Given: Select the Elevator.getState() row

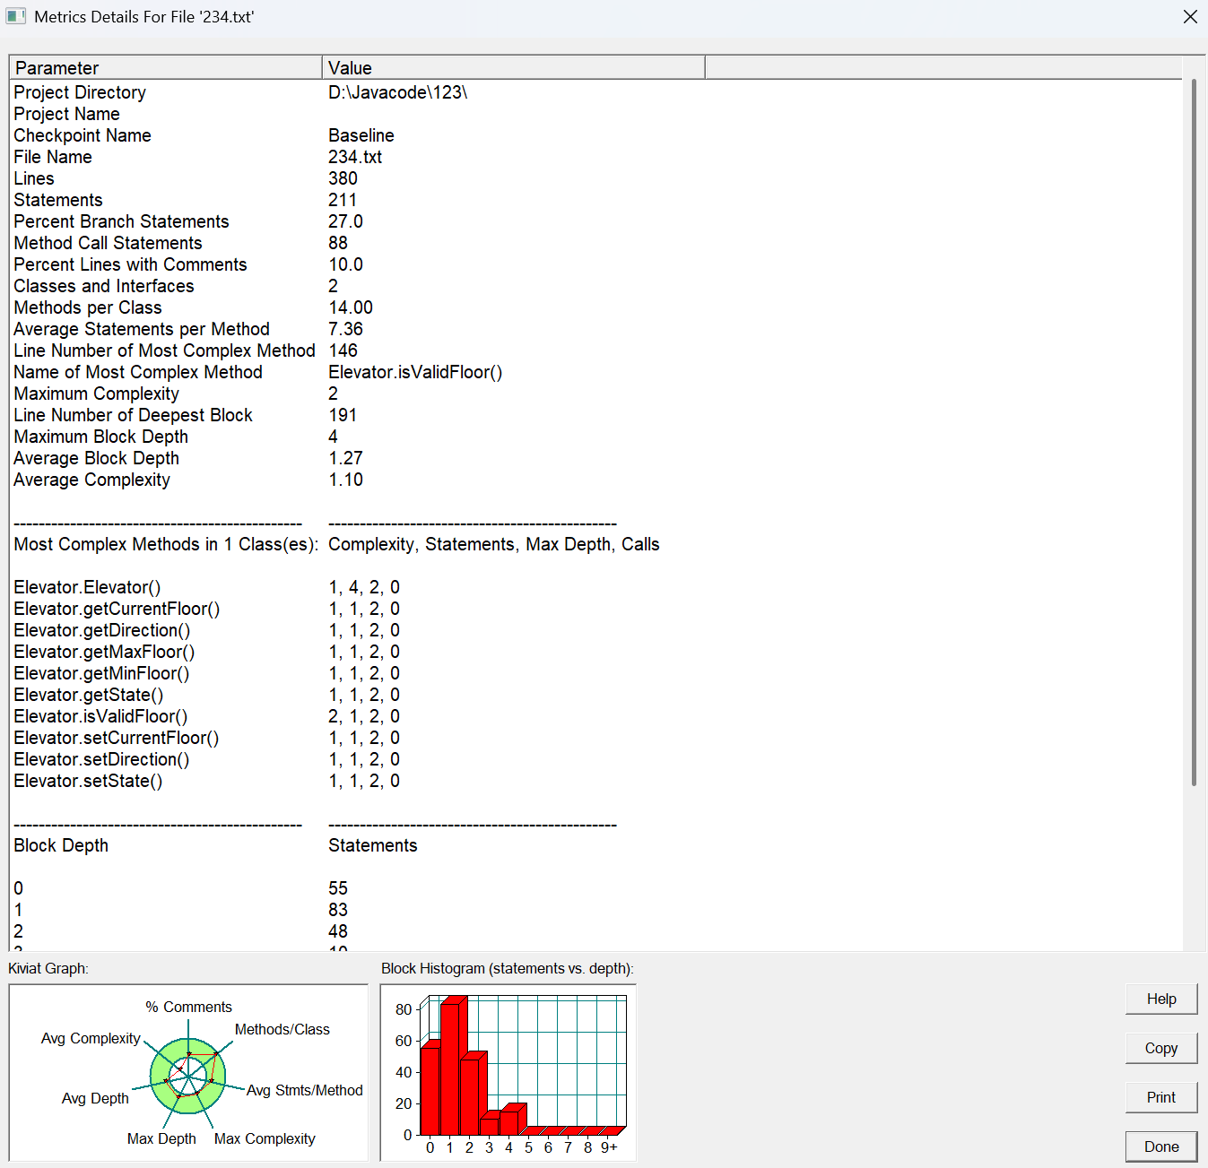Looking at the screenshot, I should point(88,695).
